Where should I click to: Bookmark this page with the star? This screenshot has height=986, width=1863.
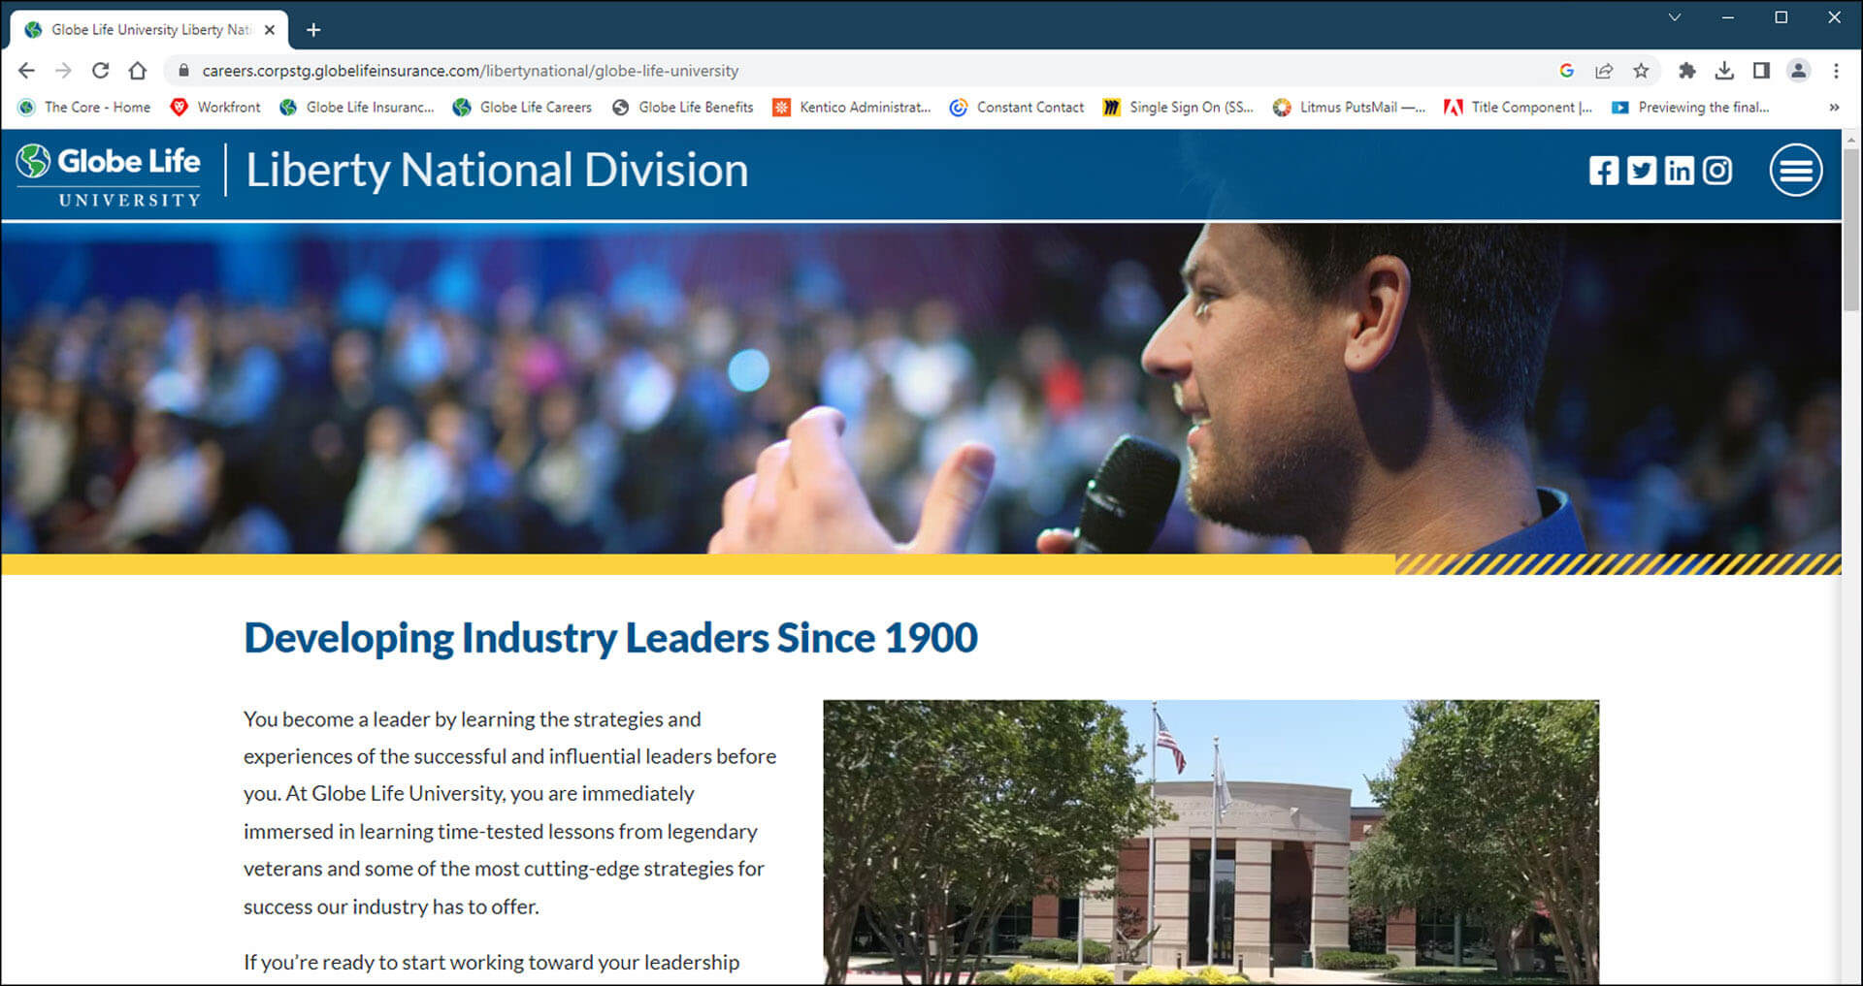(1641, 71)
